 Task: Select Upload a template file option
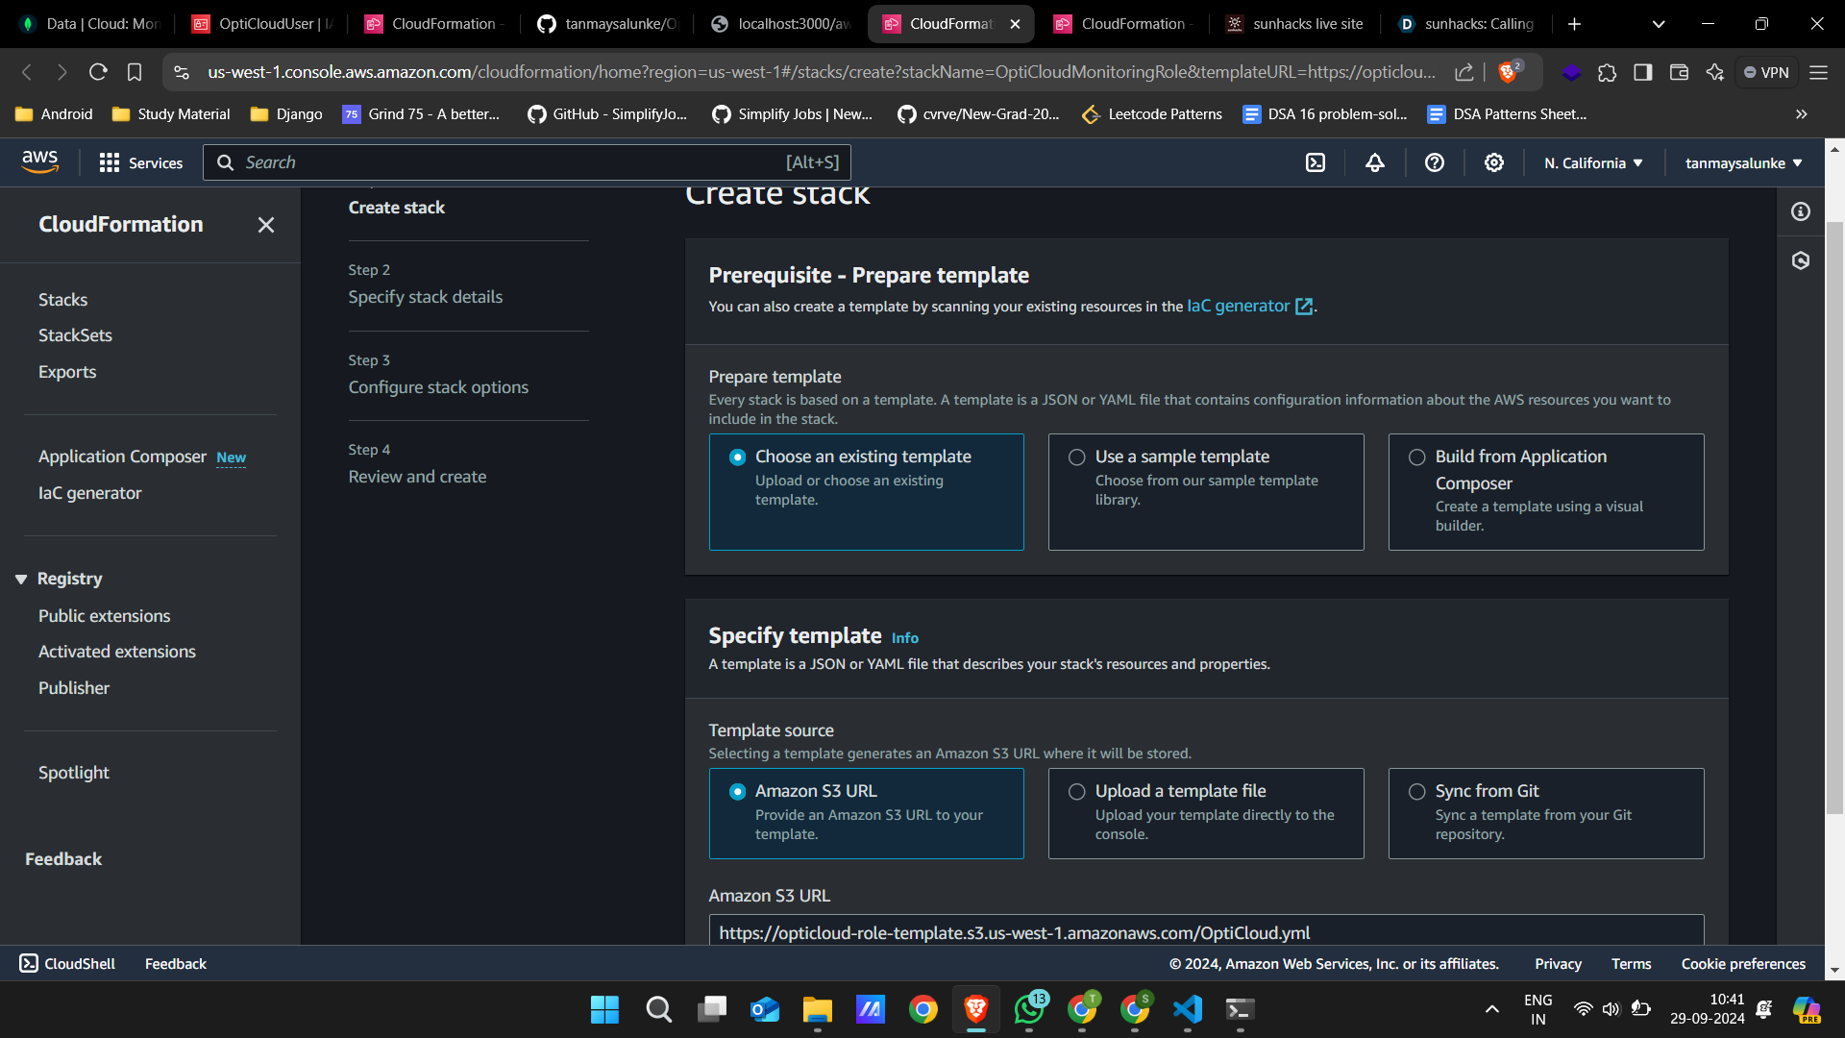click(1077, 792)
